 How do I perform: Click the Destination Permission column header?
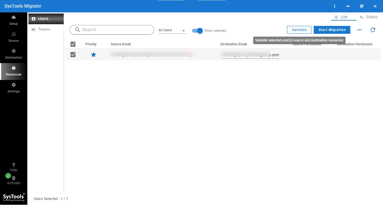tap(355, 44)
